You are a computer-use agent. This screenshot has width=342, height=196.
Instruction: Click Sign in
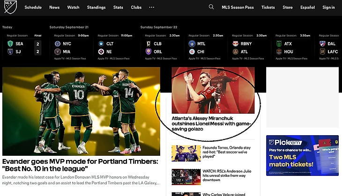328,7
